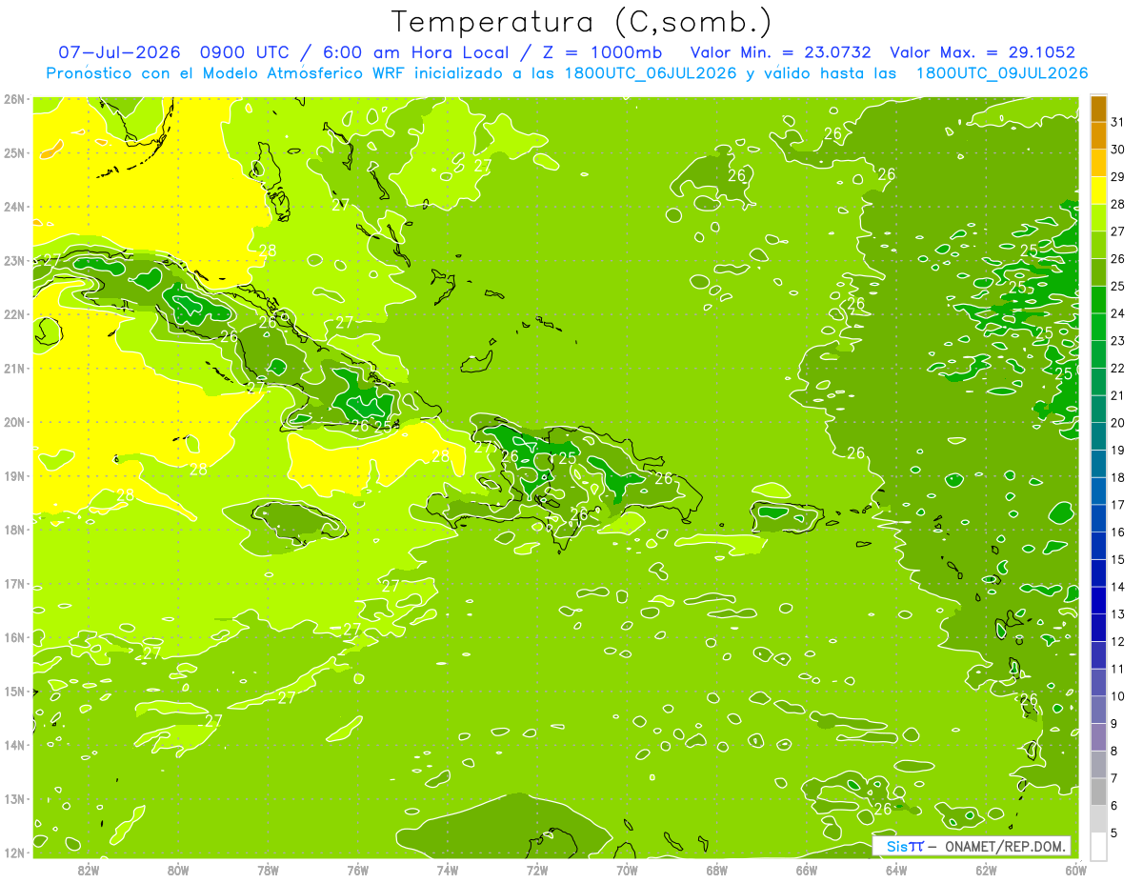Click the 'Sis' logo text in credit box
Image resolution: width=1143 pixels, height=883 pixels.
click(x=896, y=846)
